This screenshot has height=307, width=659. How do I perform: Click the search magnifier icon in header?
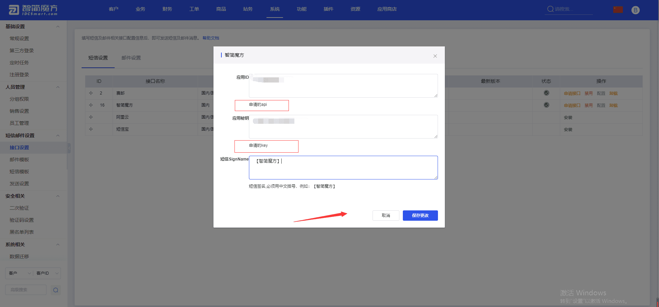(550, 9)
